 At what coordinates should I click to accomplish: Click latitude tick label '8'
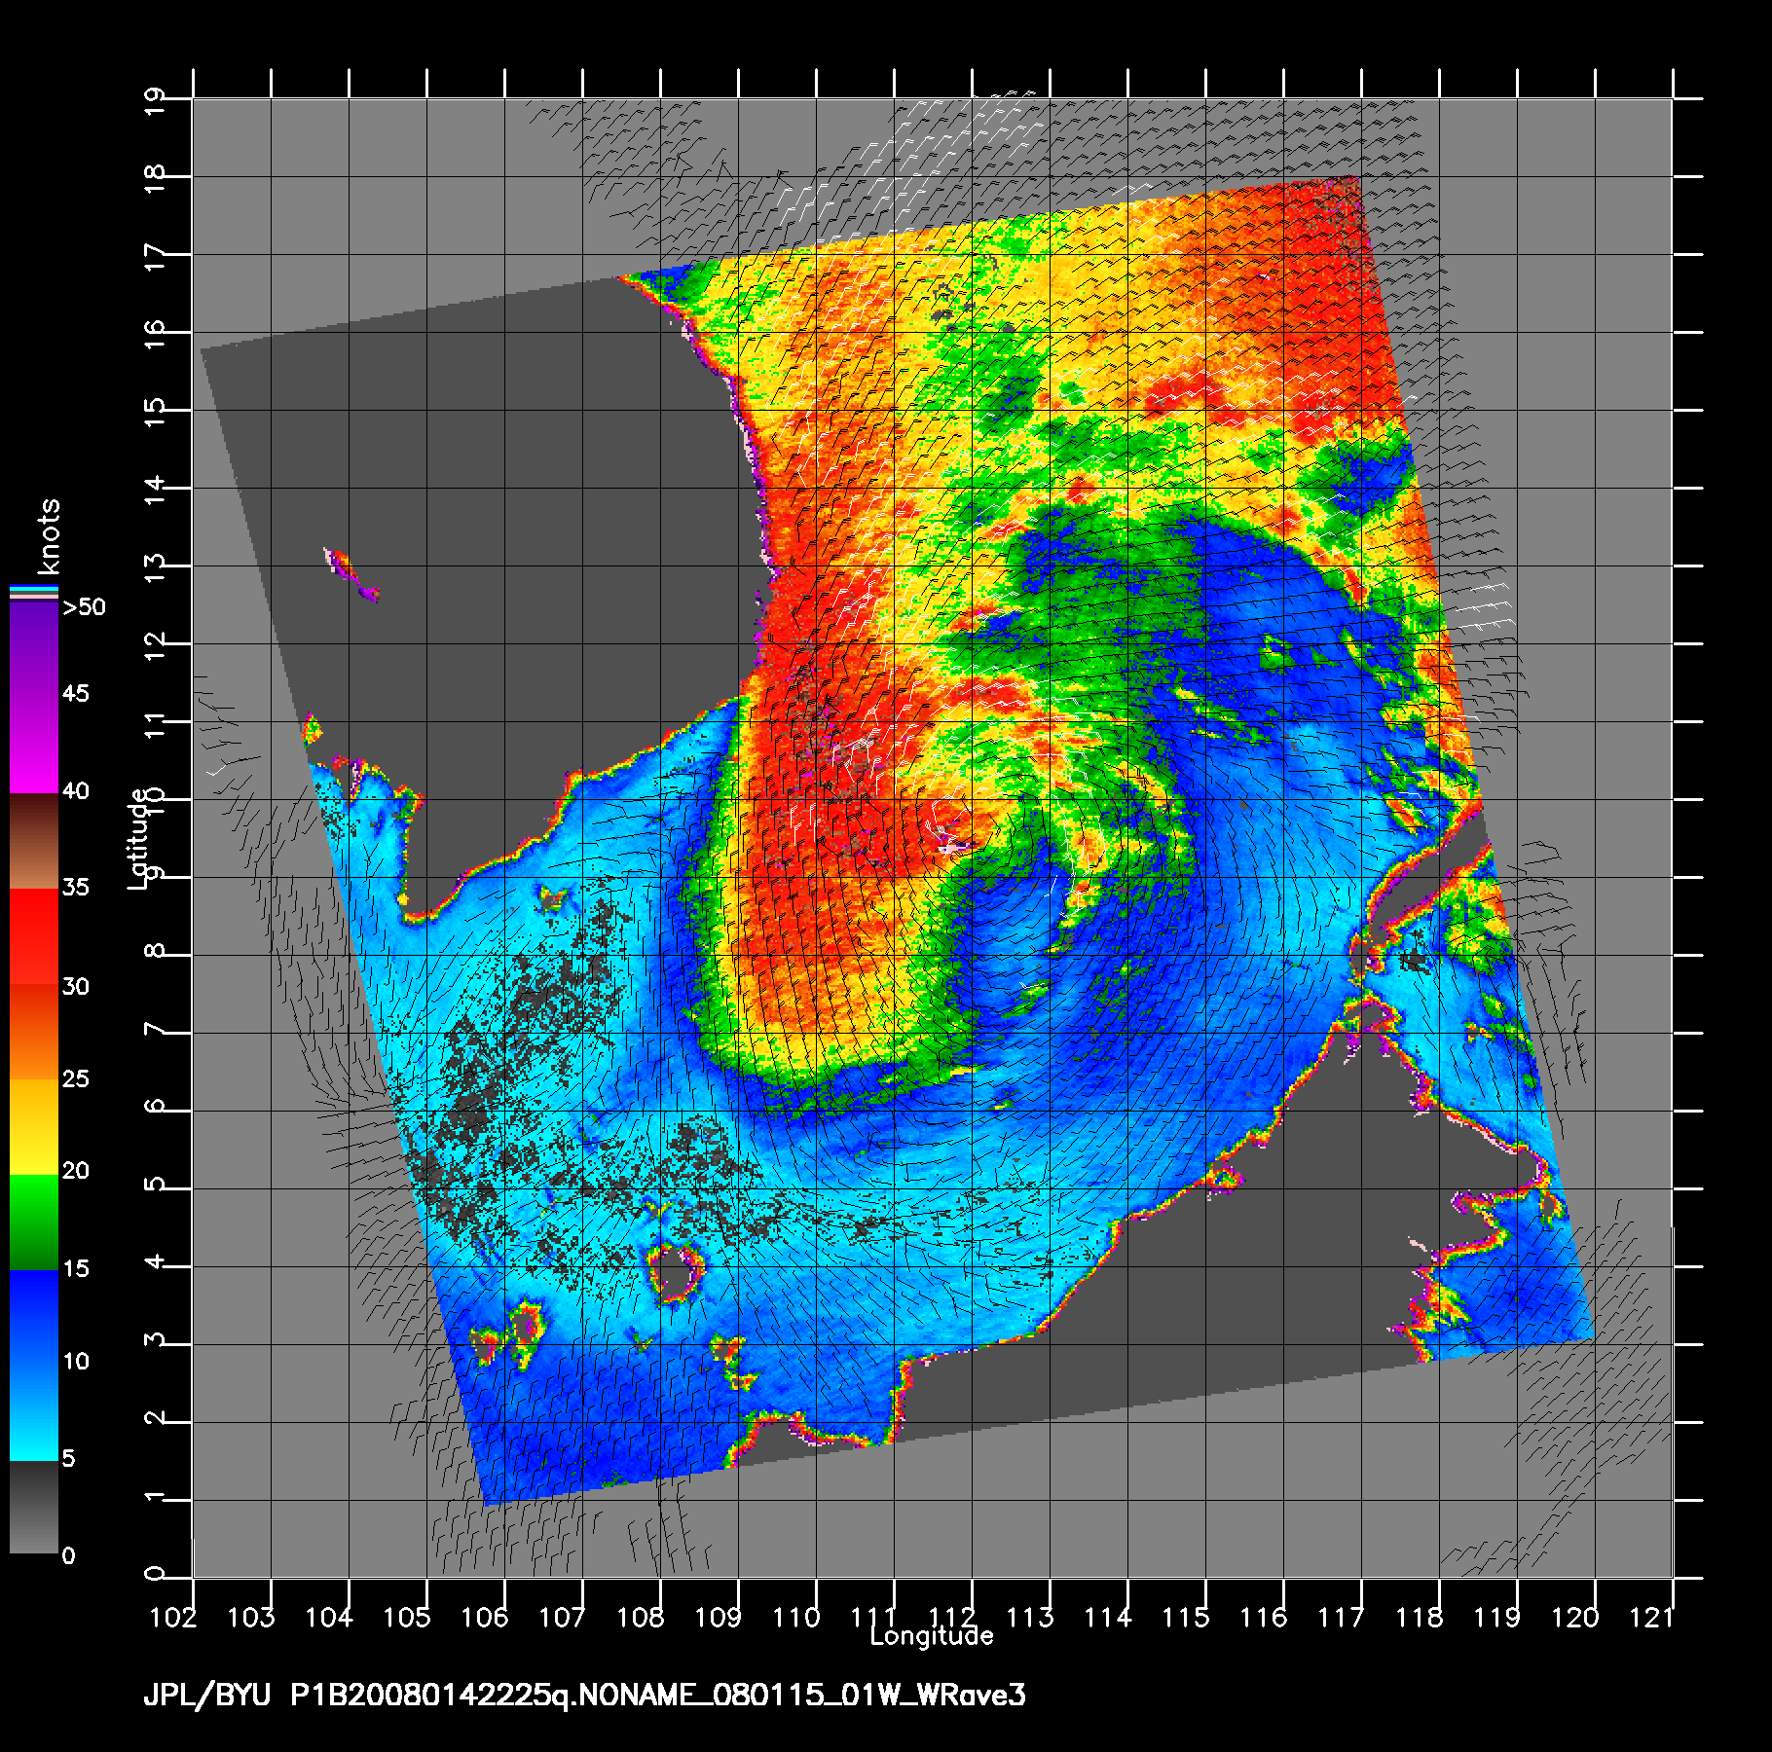coord(156,951)
